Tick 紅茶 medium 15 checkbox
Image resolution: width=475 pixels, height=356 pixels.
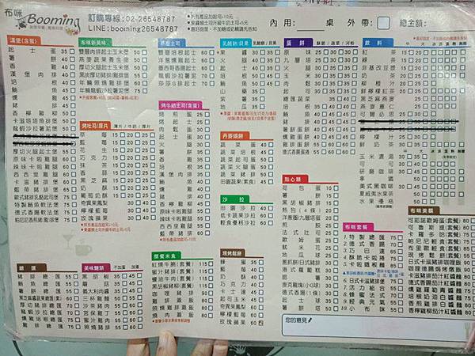(411, 52)
